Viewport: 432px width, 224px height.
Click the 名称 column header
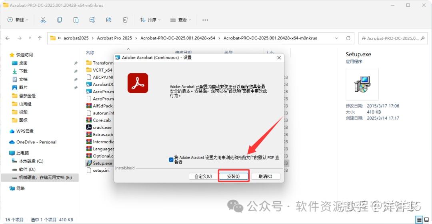(x=90, y=53)
